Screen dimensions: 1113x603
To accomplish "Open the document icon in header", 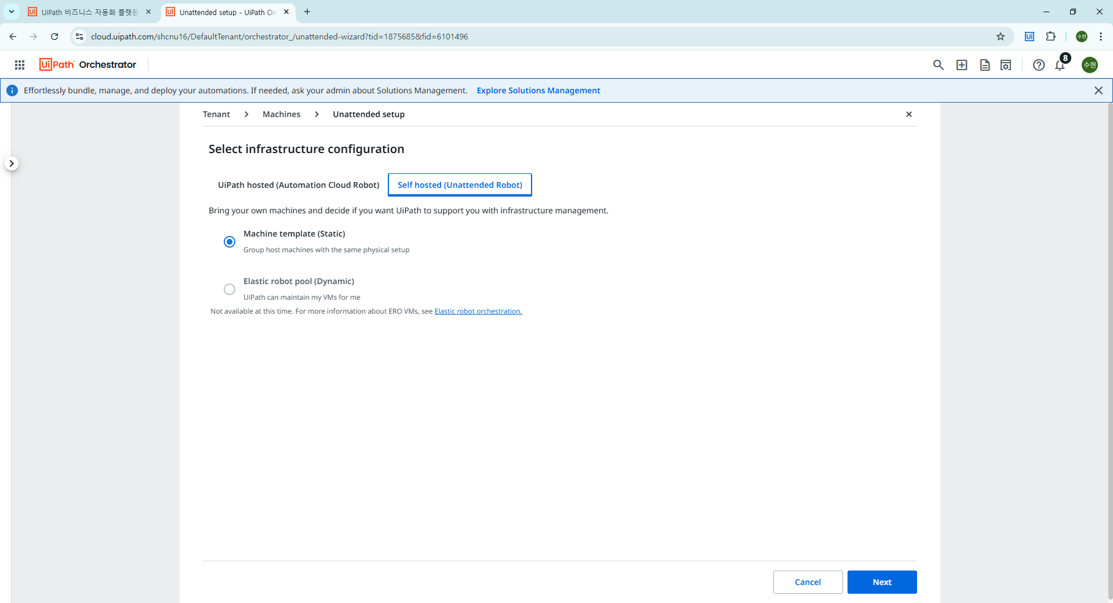I will 984,65.
